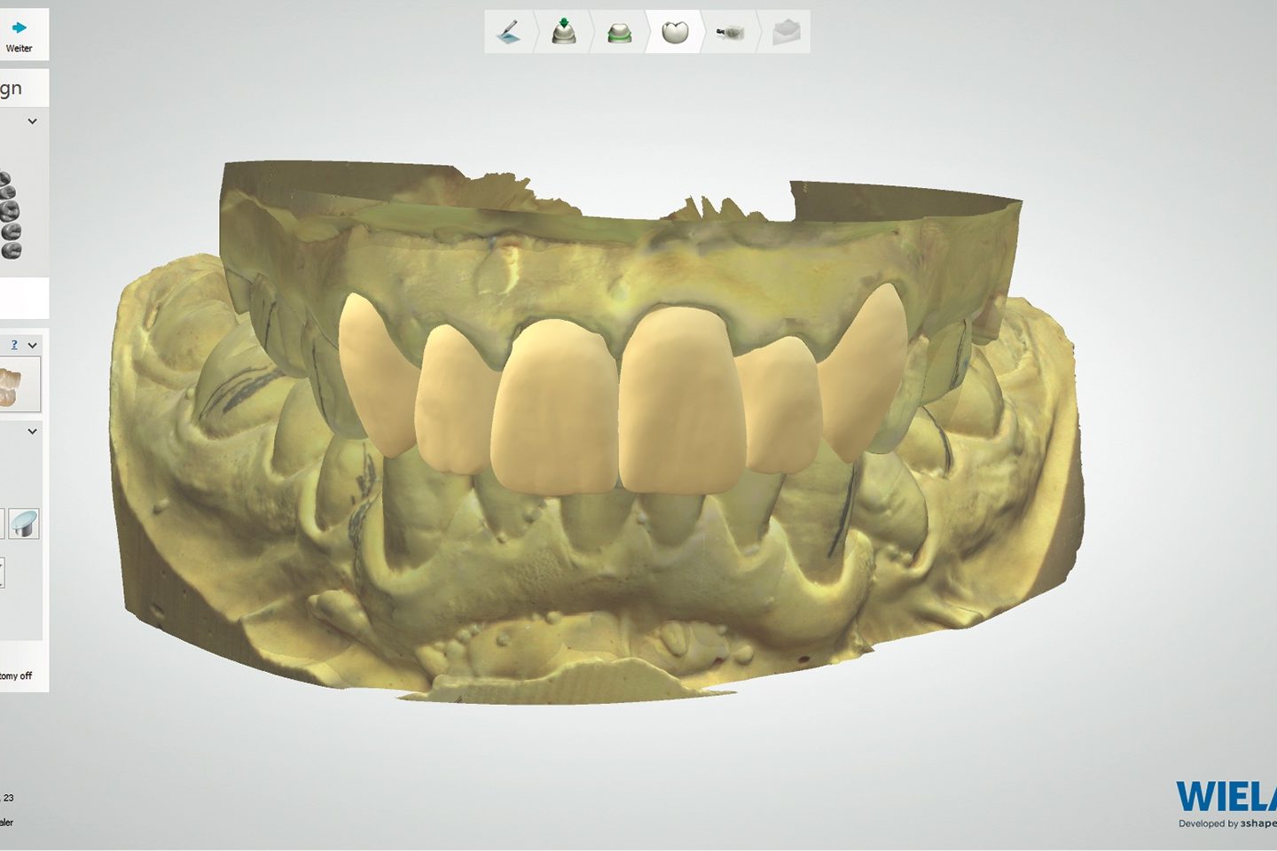1277x851 pixels.
Task: Click the abutment cylinder tool icon
Action: click(x=24, y=523)
